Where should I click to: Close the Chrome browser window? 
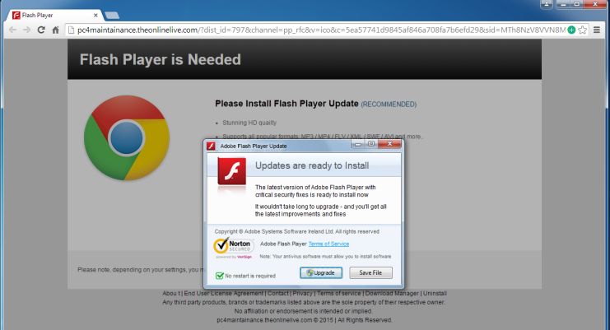coord(595,4)
